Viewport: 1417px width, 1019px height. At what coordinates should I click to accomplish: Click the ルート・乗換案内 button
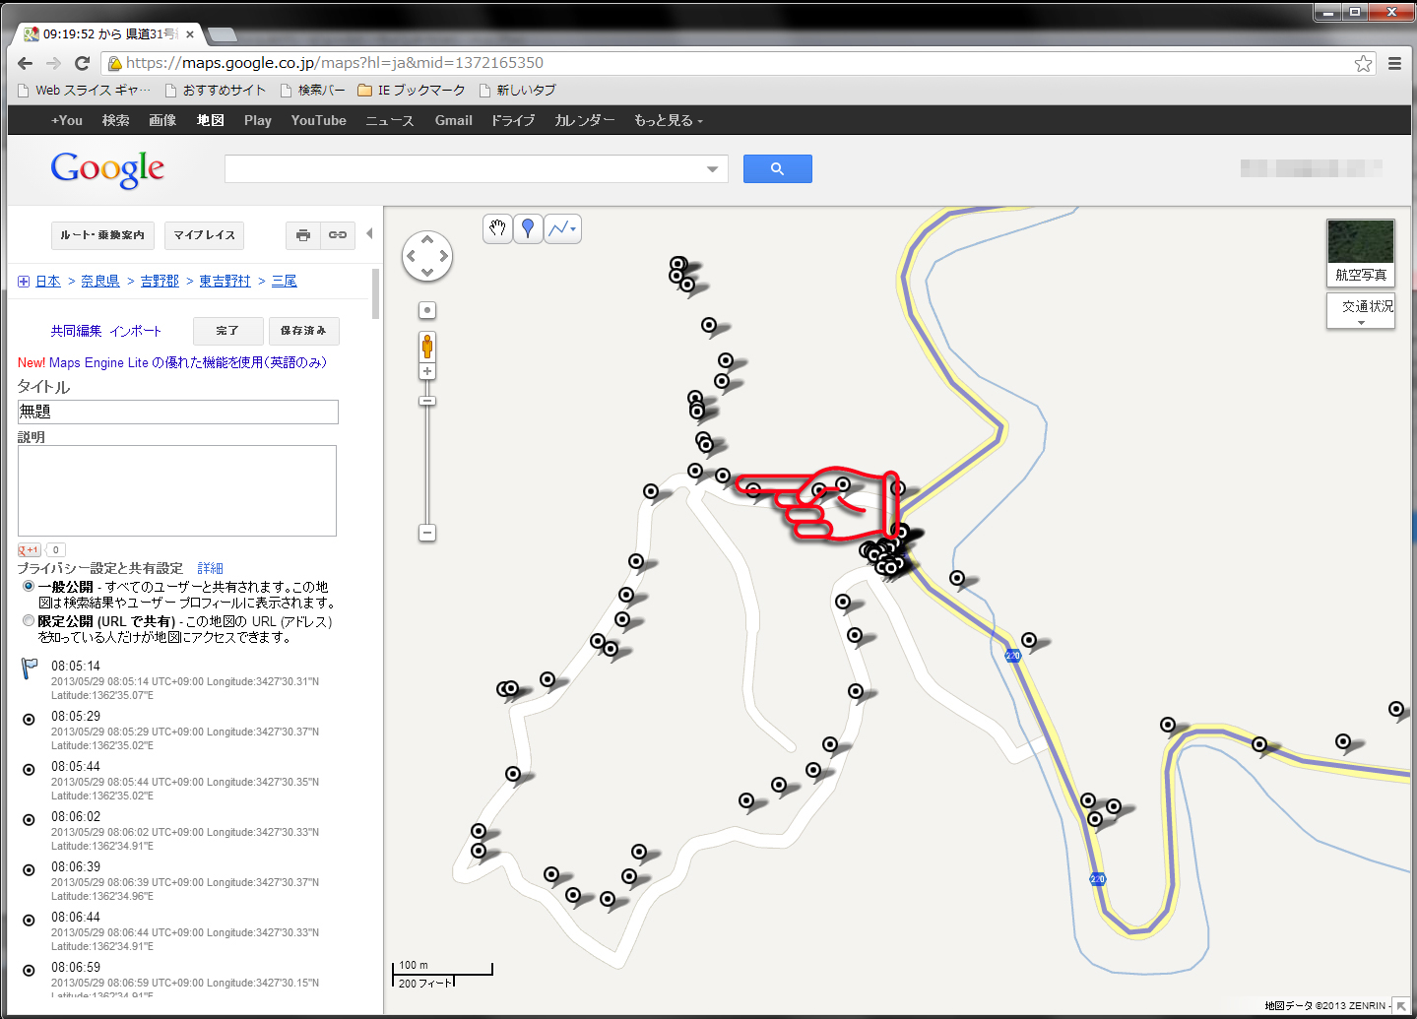pos(102,235)
